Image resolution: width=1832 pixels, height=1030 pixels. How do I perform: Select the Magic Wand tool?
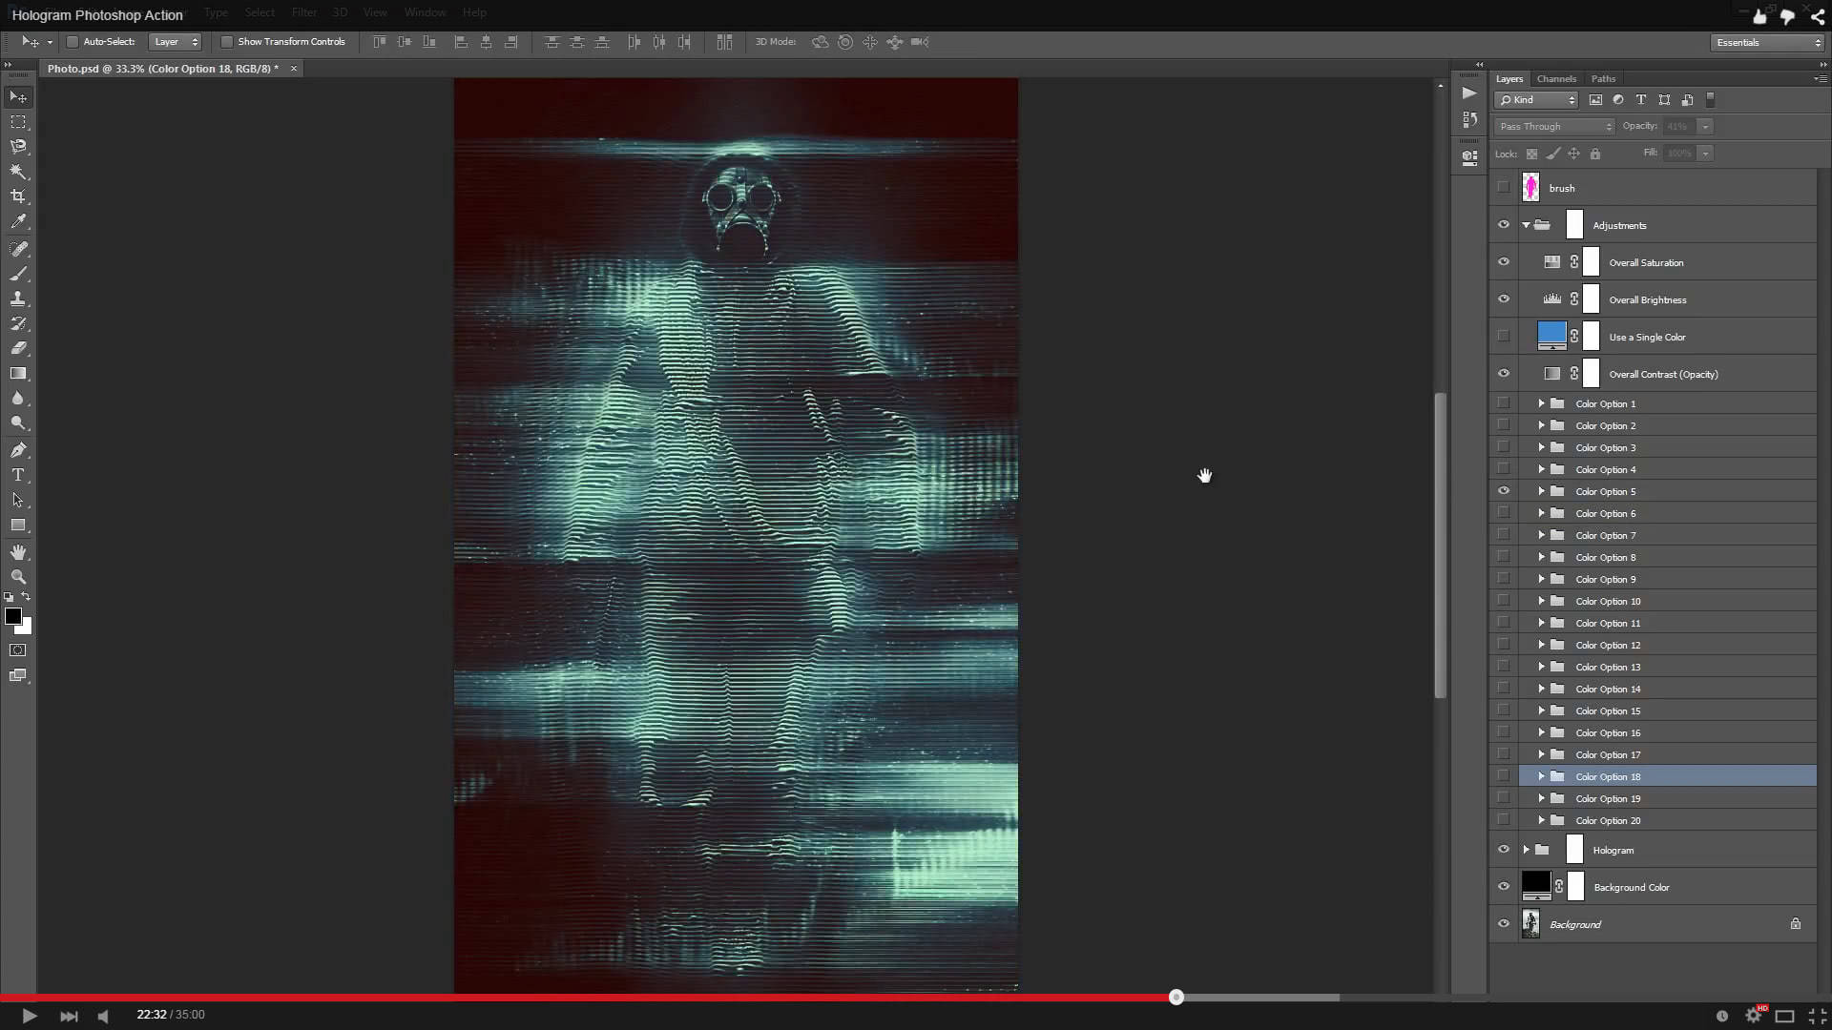point(18,172)
